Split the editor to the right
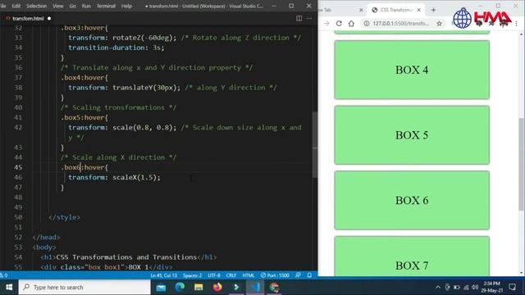The image size is (525, 295). [x=299, y=18]
